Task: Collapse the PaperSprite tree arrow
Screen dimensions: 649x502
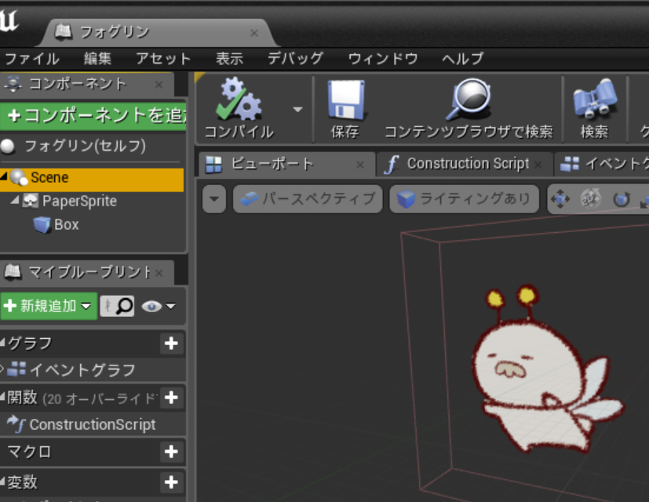Action: [15, 200]
